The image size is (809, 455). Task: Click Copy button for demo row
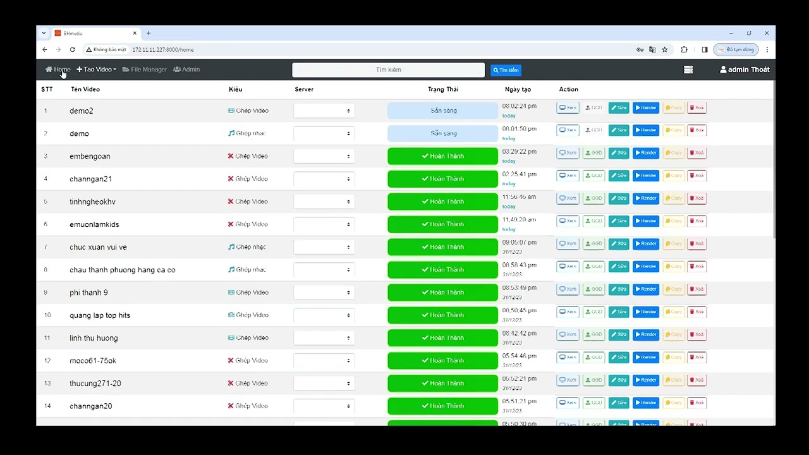674,130
